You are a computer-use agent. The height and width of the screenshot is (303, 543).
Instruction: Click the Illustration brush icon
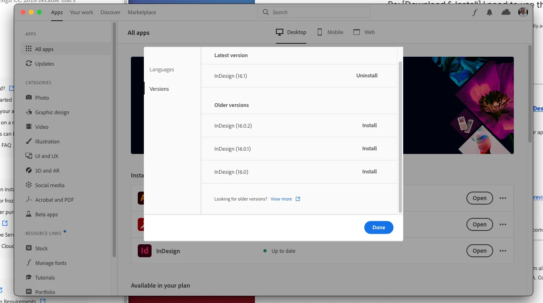pos(28,141)
